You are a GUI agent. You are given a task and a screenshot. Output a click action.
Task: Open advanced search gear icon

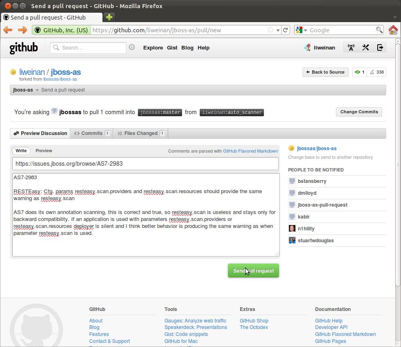(x=132, y=47)
